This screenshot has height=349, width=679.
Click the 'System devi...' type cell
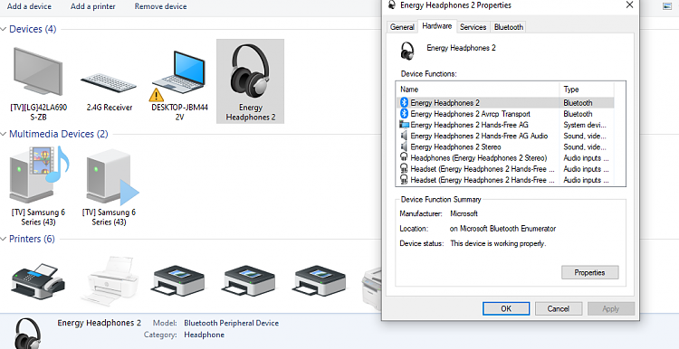pyautogui.click(x=585, y=125)
